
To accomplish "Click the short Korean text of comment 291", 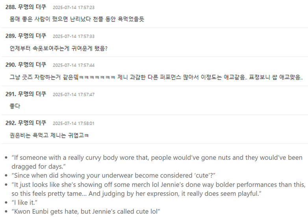I will 15,106.
